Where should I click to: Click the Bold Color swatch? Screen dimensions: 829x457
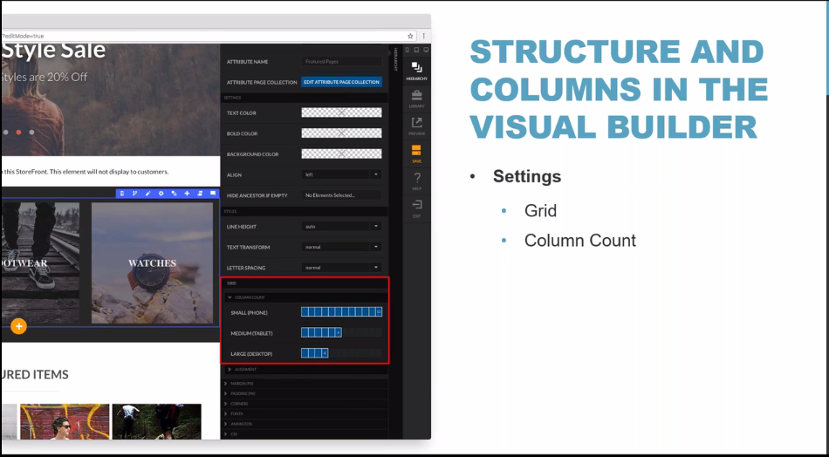click(x=341, y=133)
